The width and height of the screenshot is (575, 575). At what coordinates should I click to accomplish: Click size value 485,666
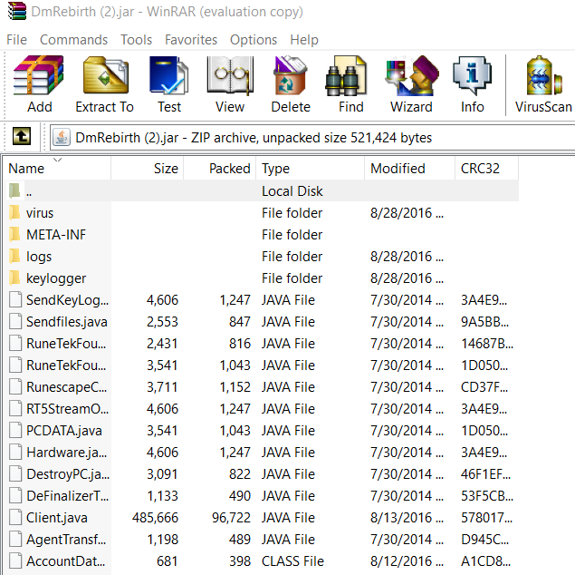tap(155, 517)
